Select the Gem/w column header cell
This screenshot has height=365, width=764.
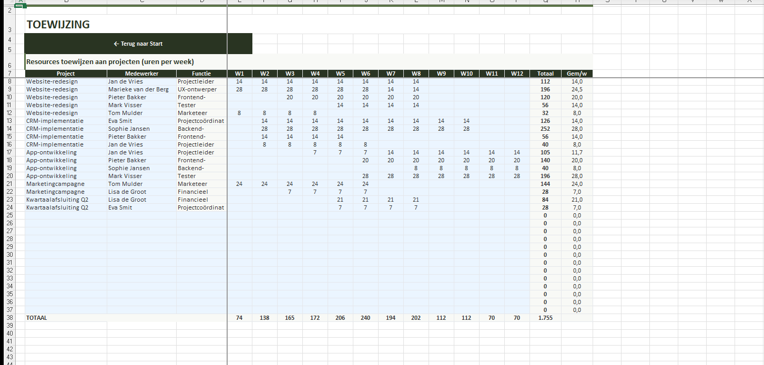(576, 74)
